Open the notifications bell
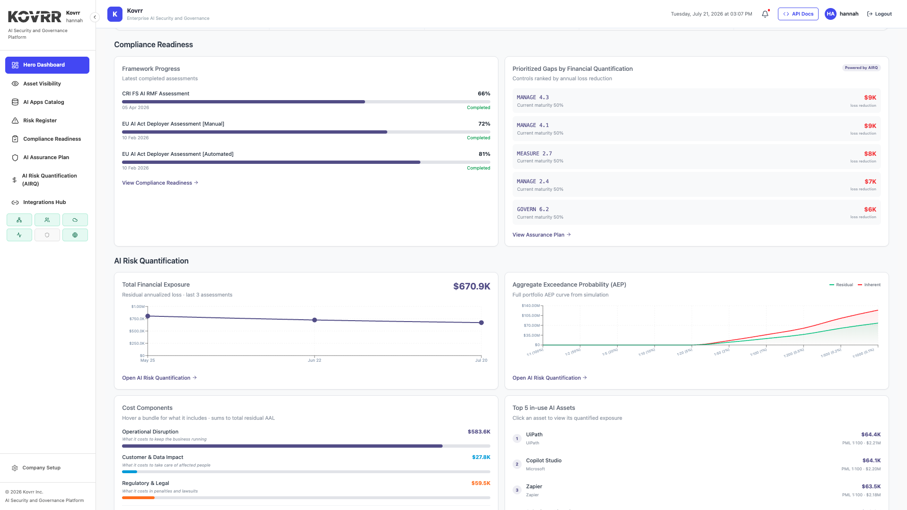Image resolution: width=907 pixels, height=510 pixels. [x=765, y=14]
